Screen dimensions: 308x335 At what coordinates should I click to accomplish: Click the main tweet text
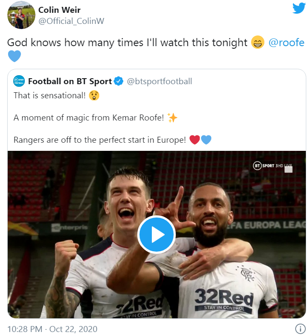[127, 43]
